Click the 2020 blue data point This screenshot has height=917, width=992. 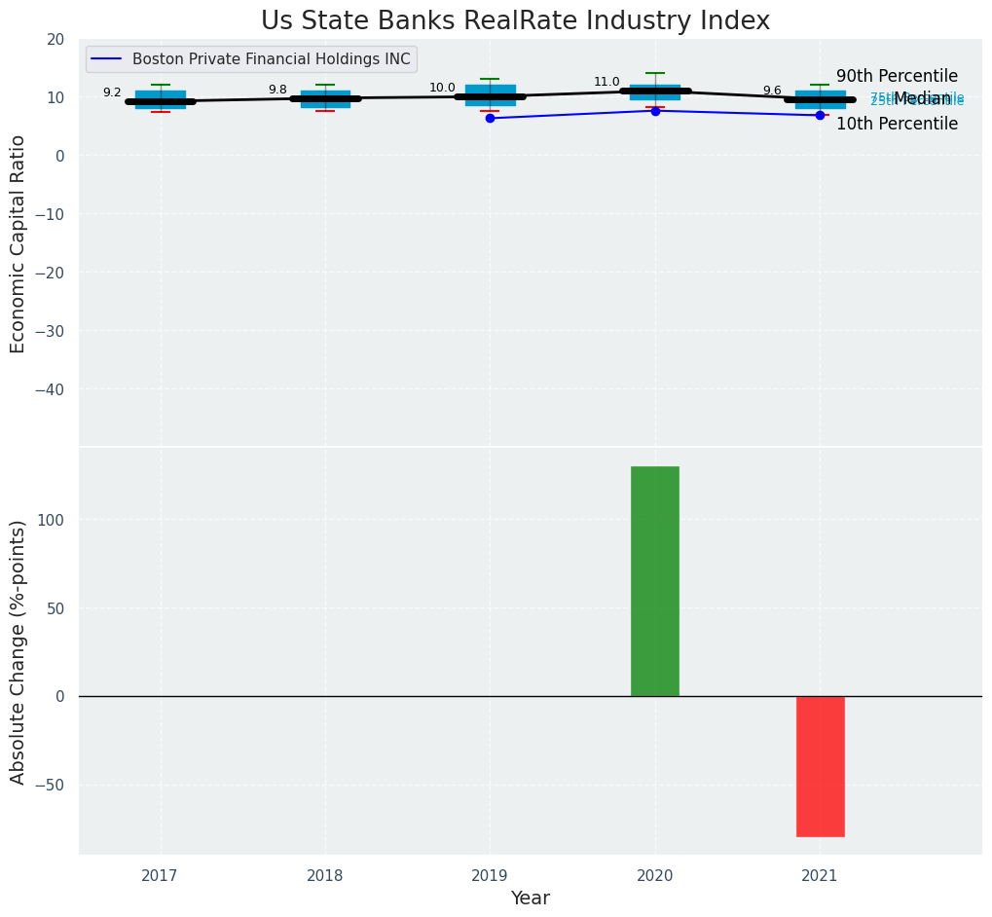[655, 111]
